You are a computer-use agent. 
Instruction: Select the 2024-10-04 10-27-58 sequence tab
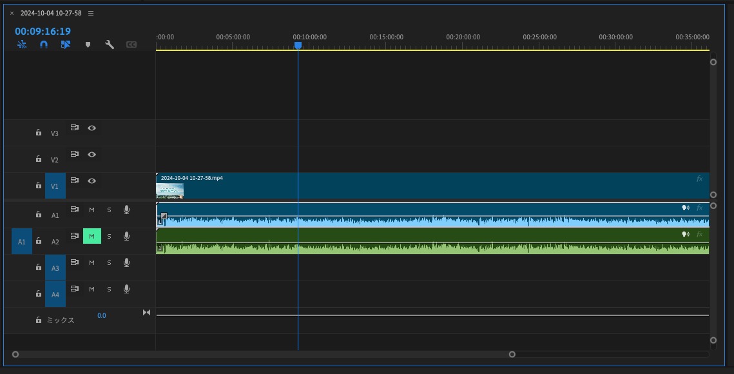pyautogui.click(x=51, y=13)
